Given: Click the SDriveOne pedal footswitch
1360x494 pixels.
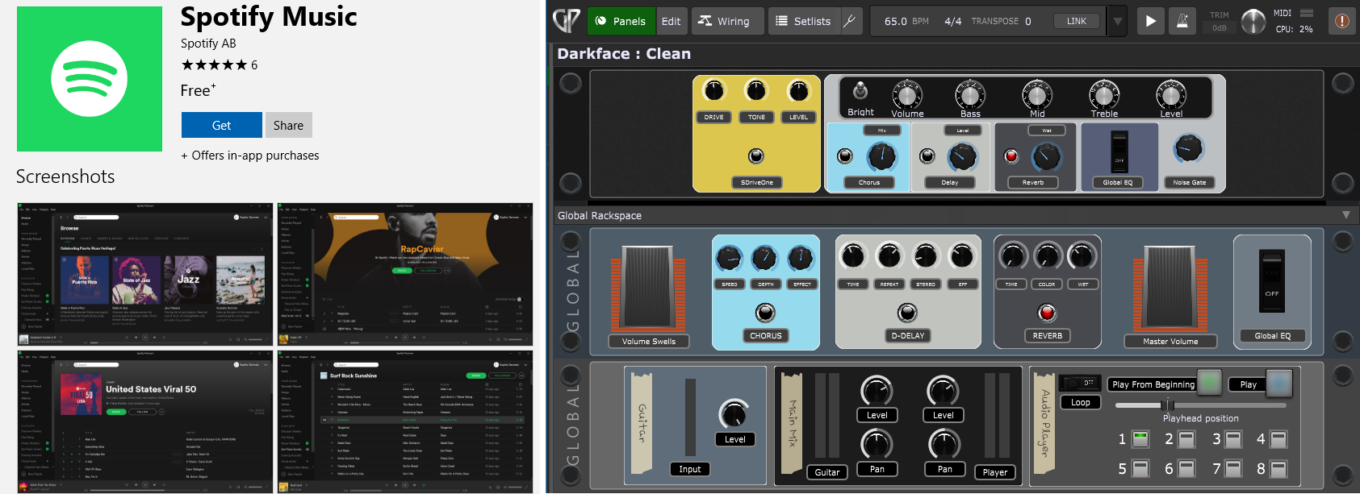Looking at the screenshot, I should pyautogui.click(x=755, y=156).
